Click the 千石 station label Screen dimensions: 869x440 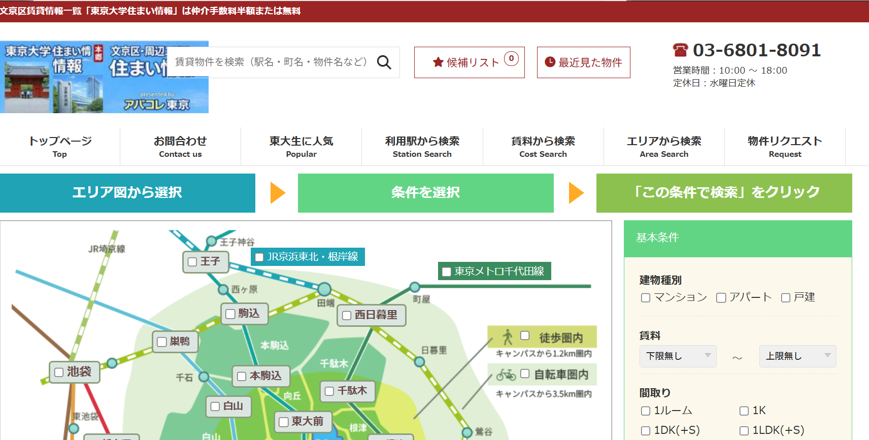click(184, 378)
